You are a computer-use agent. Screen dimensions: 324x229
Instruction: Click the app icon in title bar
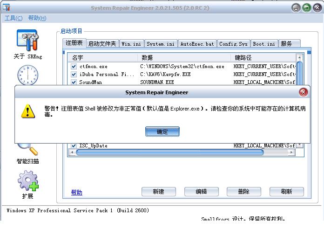coord(7,7)
